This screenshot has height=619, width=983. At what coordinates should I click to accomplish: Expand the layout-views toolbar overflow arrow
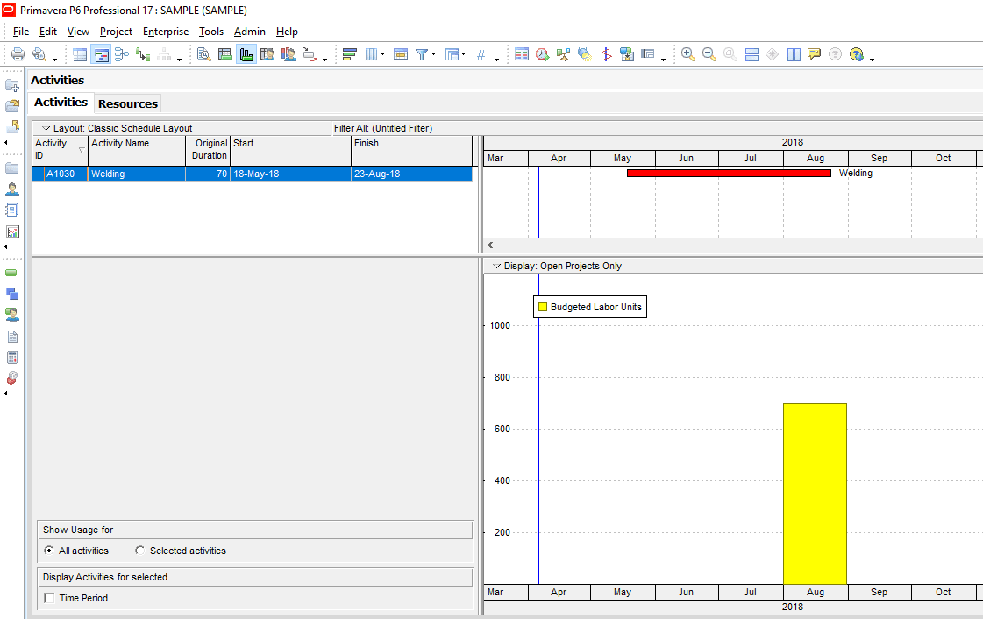(179, 60)
